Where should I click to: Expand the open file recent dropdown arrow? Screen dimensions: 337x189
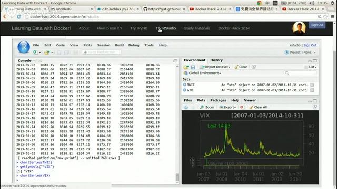pyautogui.click(x=52, y=52)
